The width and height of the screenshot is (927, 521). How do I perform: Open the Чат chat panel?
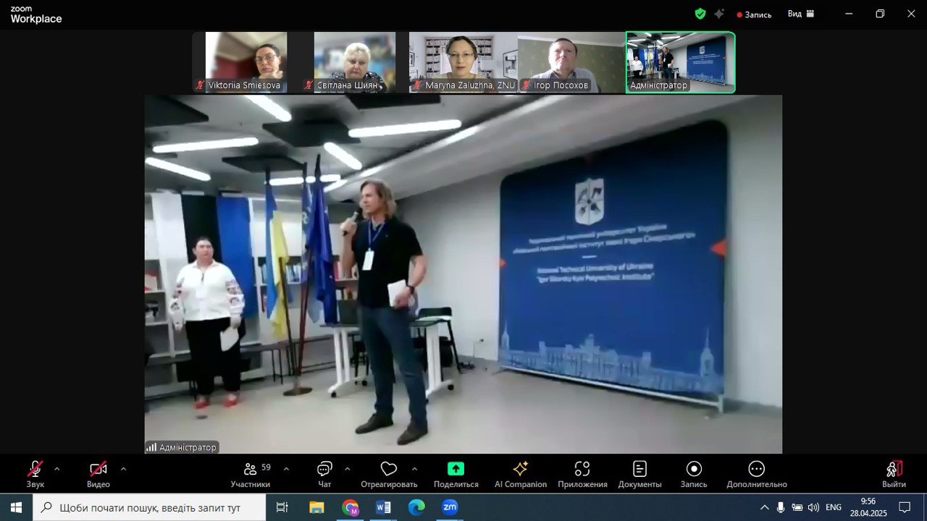pyautogui.click(x=324, y=470)
